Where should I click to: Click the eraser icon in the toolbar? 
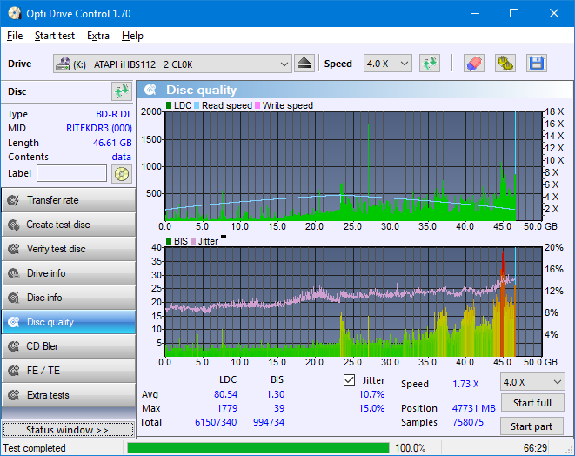[x=474, y=64]
